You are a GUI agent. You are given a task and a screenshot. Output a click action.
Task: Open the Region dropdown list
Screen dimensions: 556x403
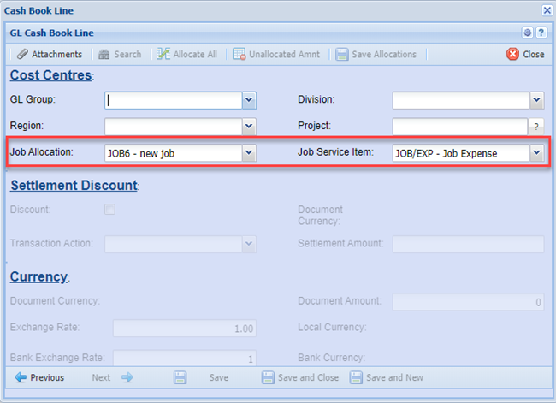pos(249,127)
